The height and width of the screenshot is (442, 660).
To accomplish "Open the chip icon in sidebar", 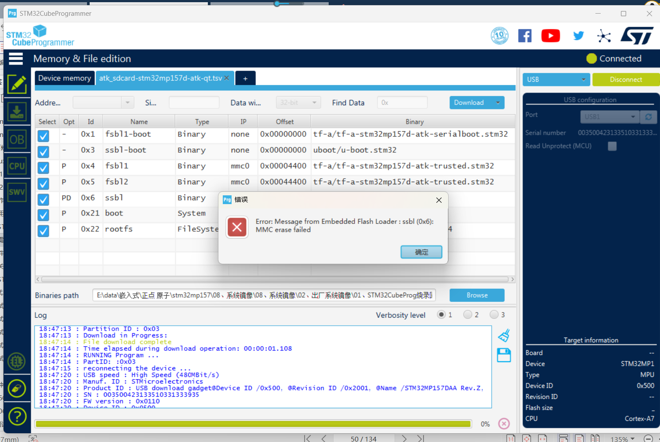I will coord(17,362).
